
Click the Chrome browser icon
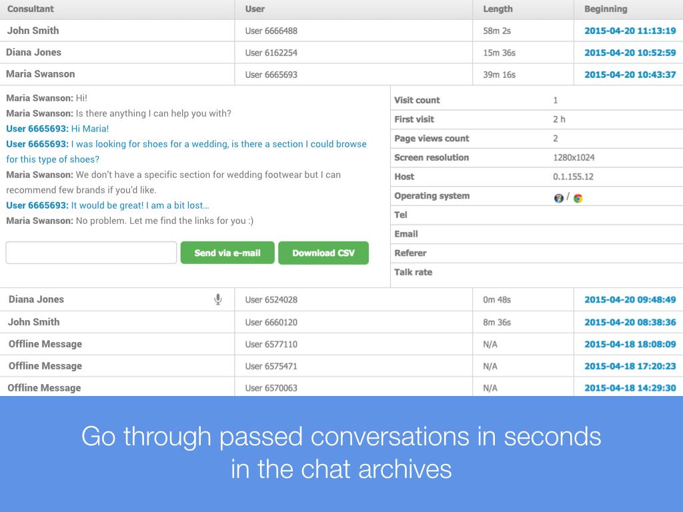pyautogui.click(x=578, y=198)
